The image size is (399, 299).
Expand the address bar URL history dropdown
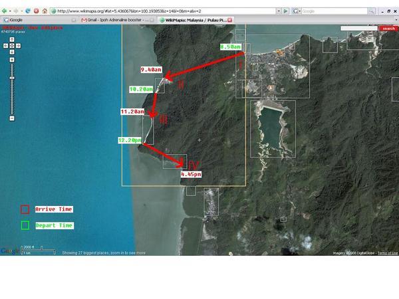(279, 11)
